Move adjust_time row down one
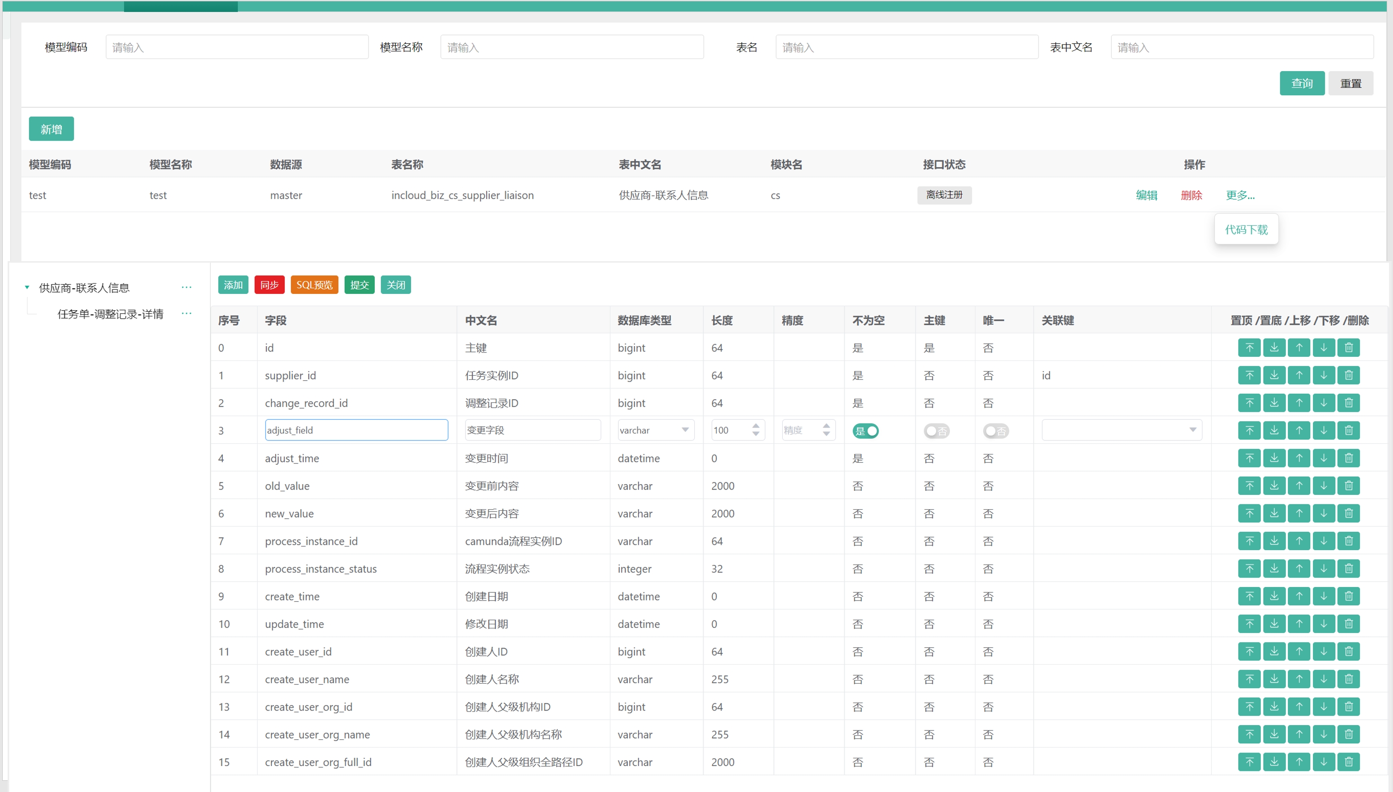 [x=1323, y=458]
